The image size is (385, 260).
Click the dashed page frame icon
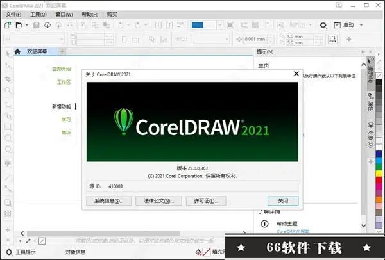click(332, 39)
